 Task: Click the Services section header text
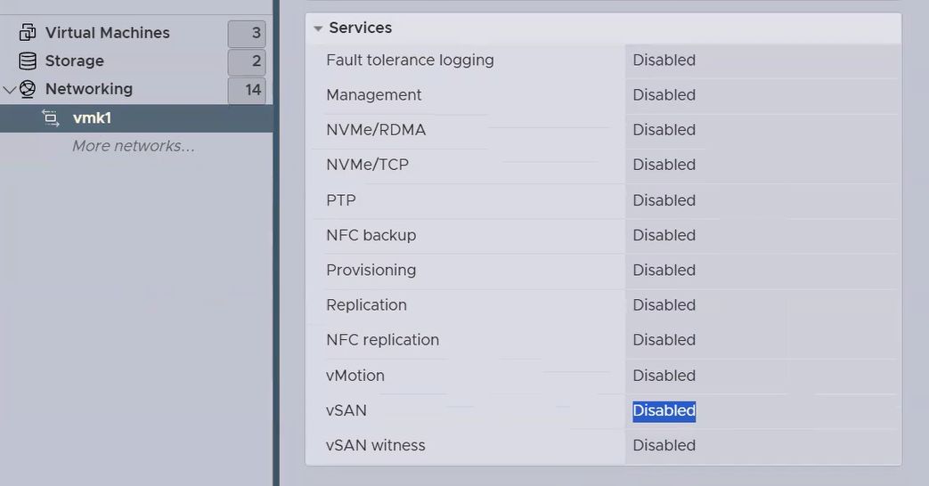pos(360,28)
